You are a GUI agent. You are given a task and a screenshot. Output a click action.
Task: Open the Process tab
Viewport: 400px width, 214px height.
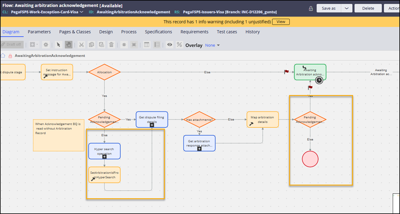[x=129, y=32]
